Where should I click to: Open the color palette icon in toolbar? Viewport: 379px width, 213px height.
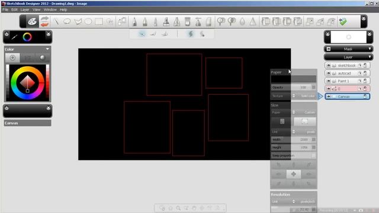click(32, 21)
